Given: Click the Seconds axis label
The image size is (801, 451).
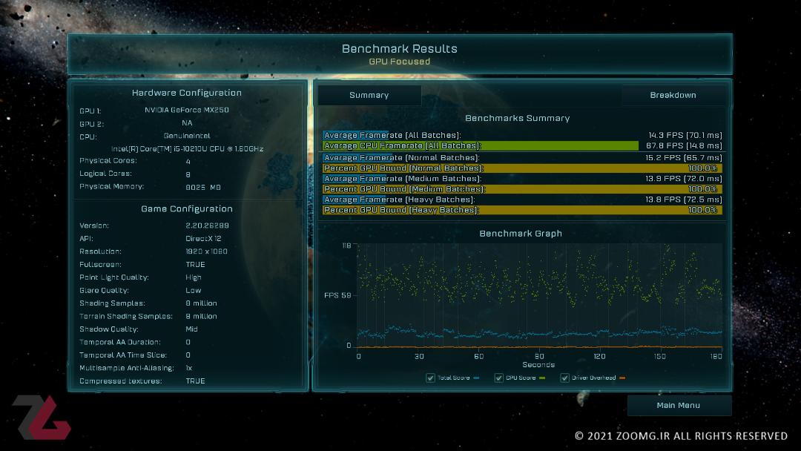Looking at the screenshot, I should [538, 365].
